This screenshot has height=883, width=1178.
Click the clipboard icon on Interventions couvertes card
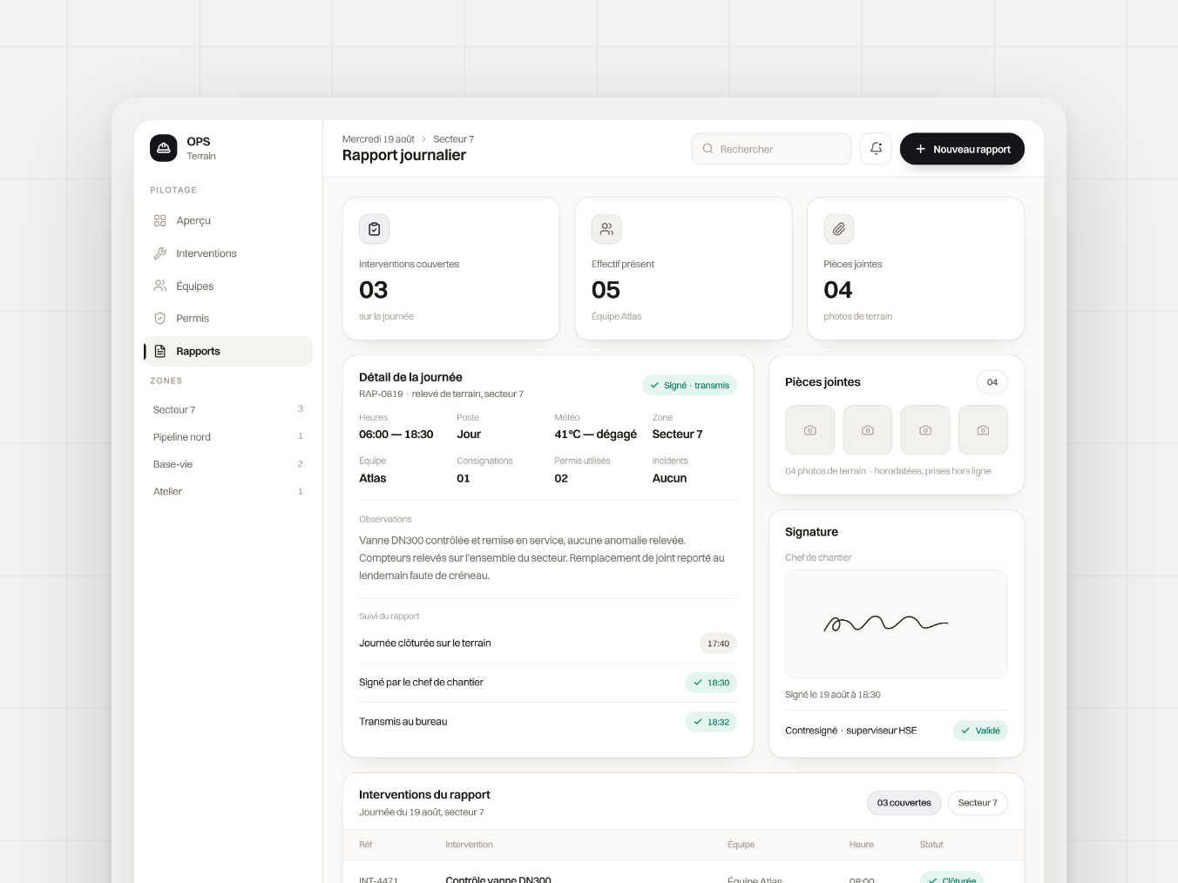[375, 229]
